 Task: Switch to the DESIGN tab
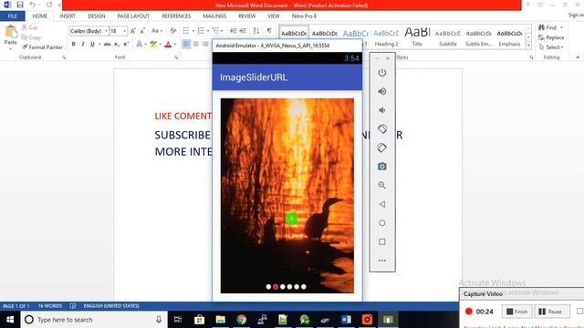click(97, 16)
